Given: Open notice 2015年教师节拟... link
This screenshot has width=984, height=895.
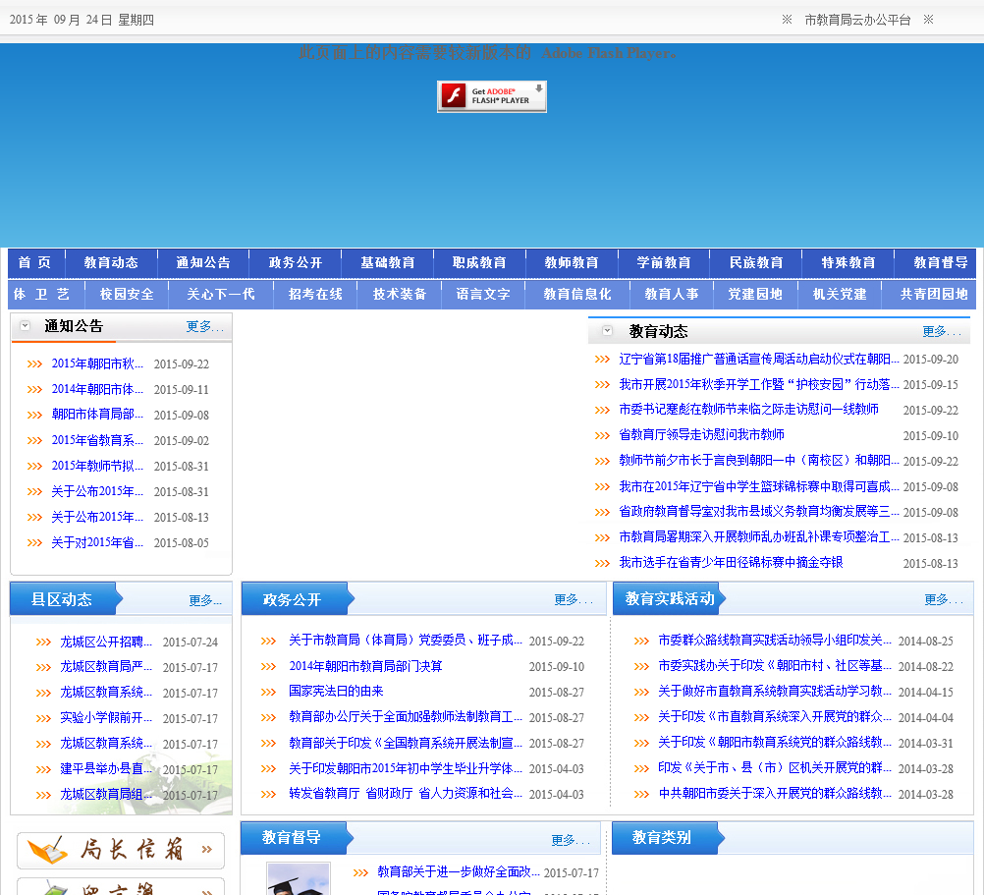Looking at the screenshot, I should 97,466.
